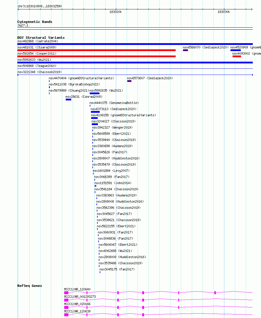Viewport: 261px width, 318px height.
Task: Click the nsv592654 (Cooper2011) variant label
Action: click(x=37, y=53)
